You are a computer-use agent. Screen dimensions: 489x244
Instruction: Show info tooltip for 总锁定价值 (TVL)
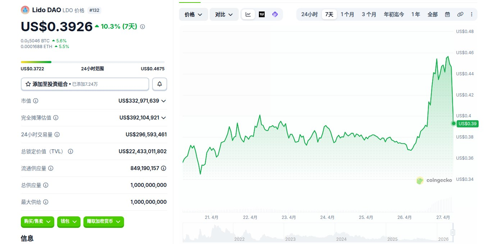(x=70, y=151)
